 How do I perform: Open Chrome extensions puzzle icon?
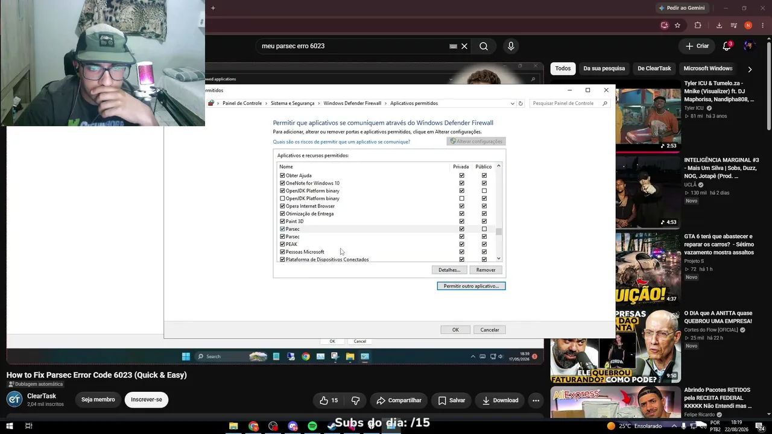[x=698, y=25]
